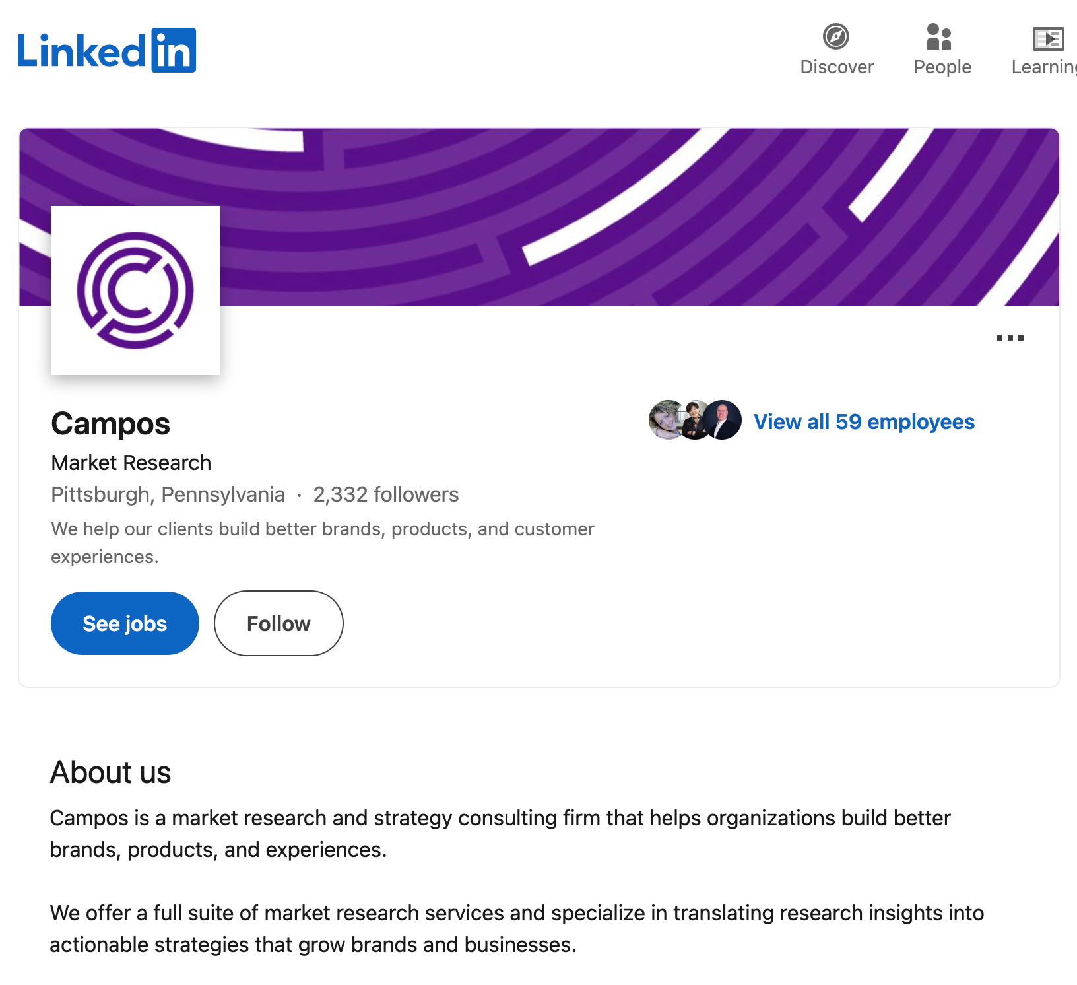Select the Learning navigation label
Screen dimensions: 1077x985
1044,67
